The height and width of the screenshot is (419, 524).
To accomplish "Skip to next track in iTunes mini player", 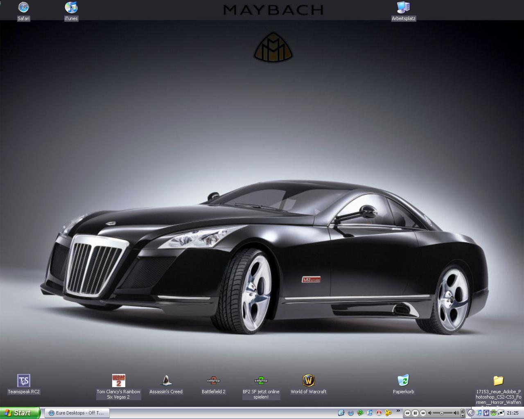I will (x=423, y=413).
